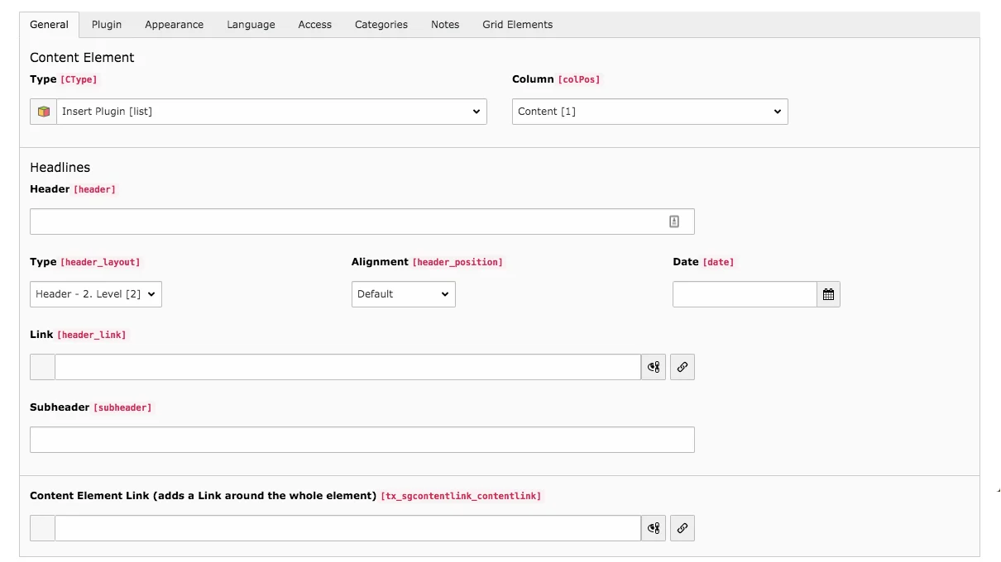Toggle link explanation for Content Element Link
This screenshot has width=1001, height=562.
653,527
